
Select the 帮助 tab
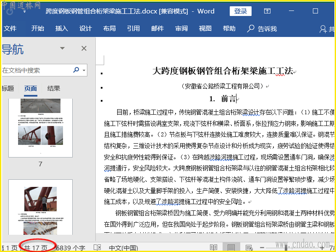[x=229, y=29]
